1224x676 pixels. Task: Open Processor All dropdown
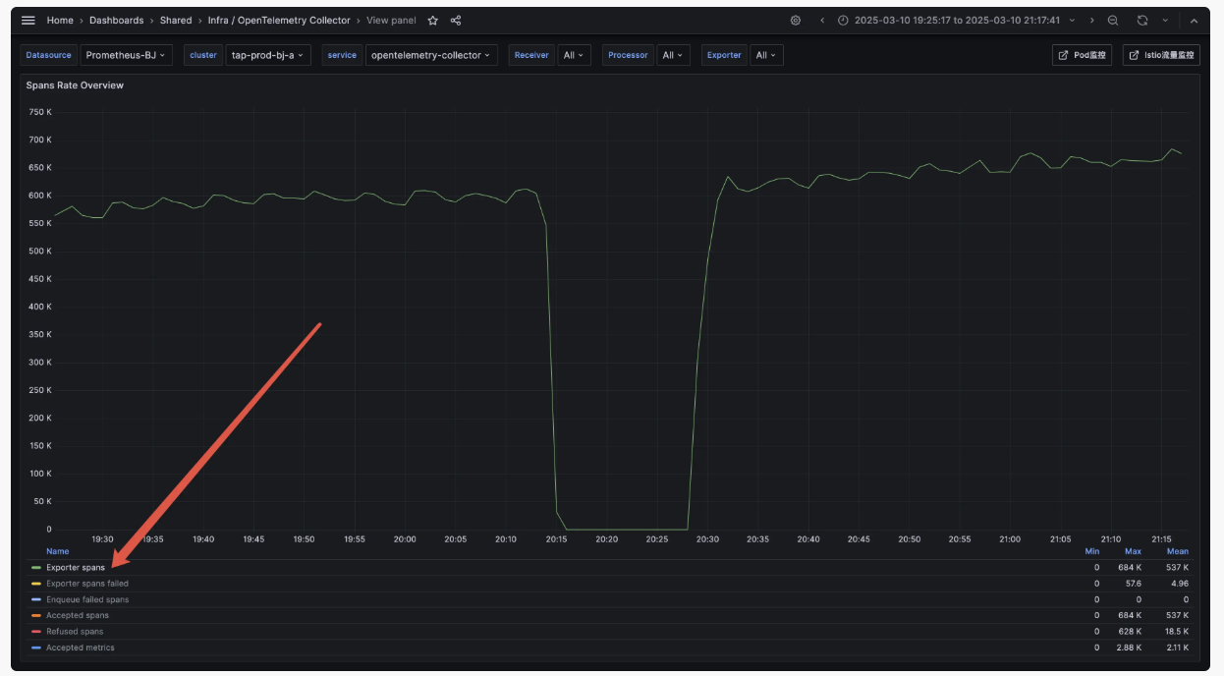click(x=673, y=55)
